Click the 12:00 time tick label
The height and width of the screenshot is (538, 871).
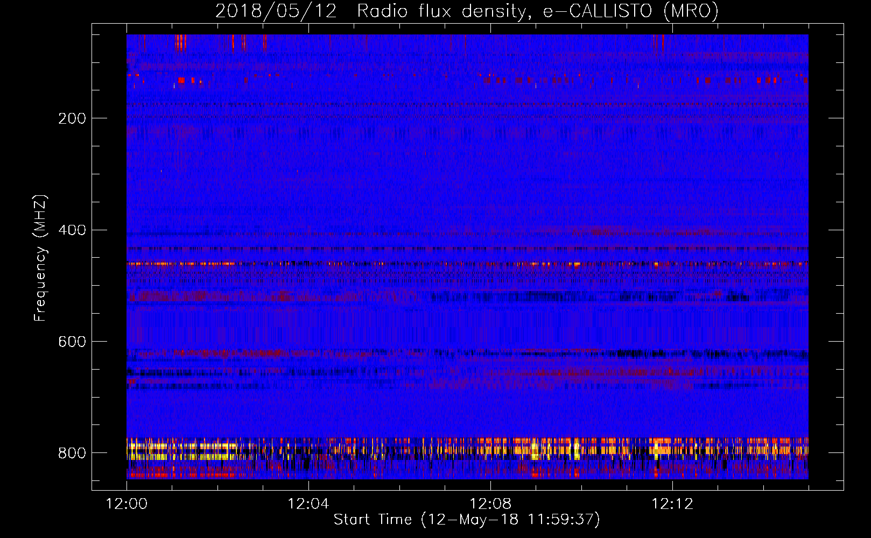point(127,504)
